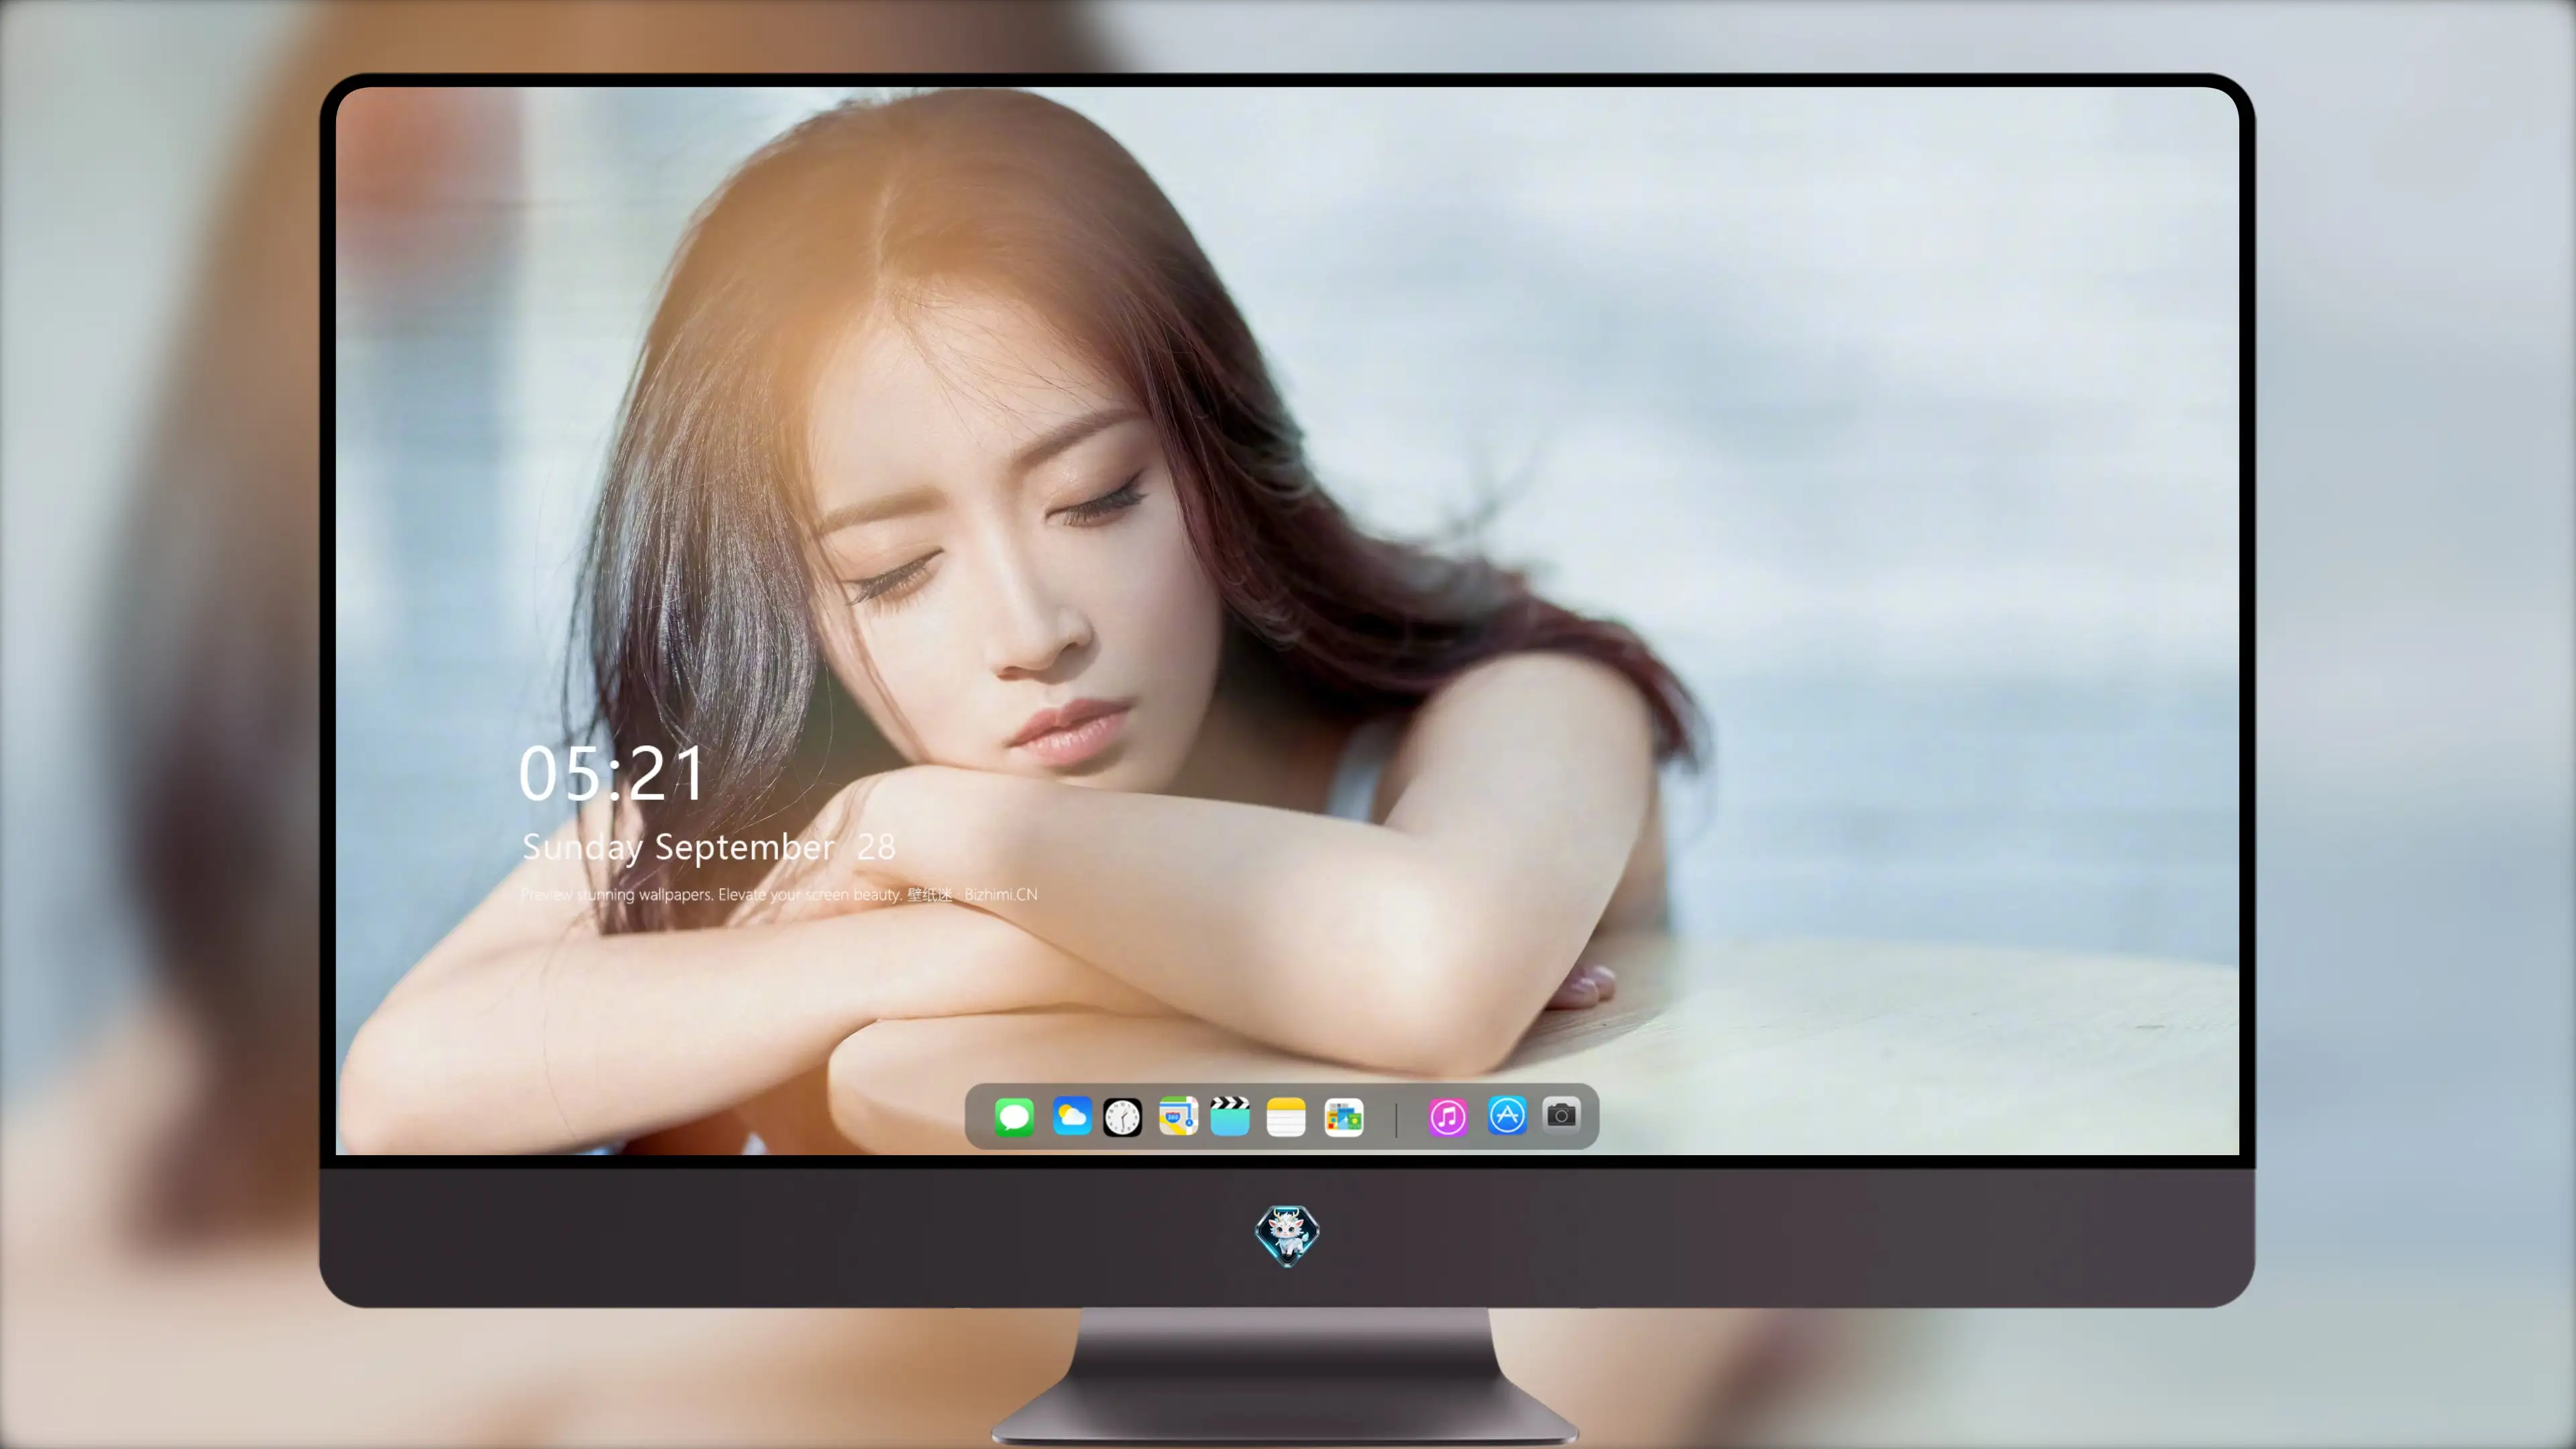Open the Maps app in the dock
The image size is (2576, 1449).
[x=1178, y=1116]
